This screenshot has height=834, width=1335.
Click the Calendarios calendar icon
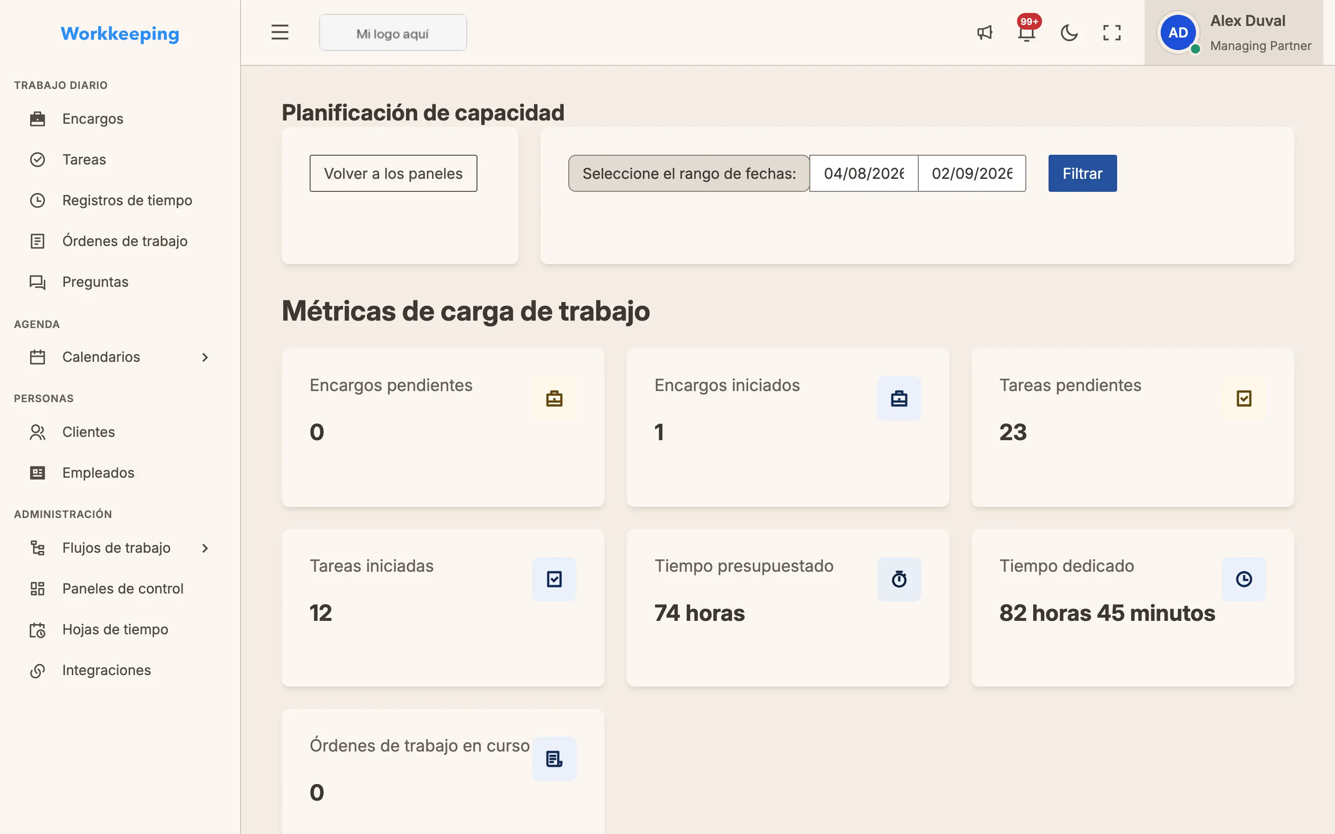38,357
